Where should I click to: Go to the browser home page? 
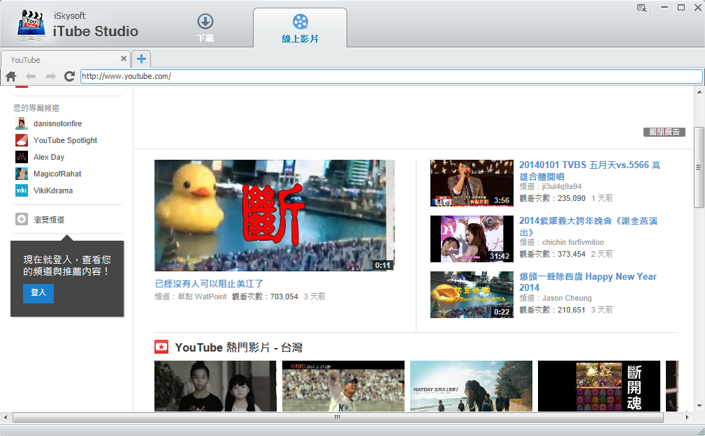[10, 76]
